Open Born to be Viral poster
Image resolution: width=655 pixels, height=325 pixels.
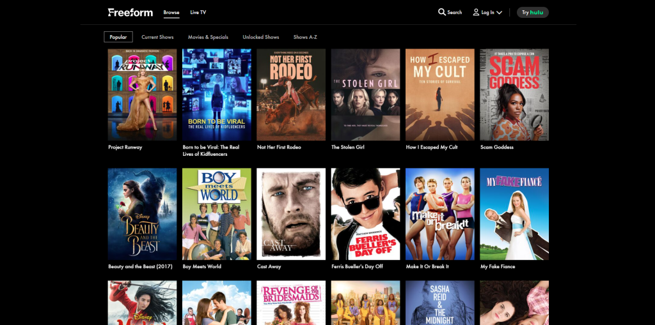pyautogui.click(x=216, y=94)
